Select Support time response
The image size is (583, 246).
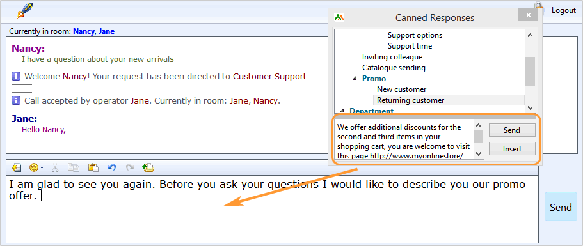(410, 46)
